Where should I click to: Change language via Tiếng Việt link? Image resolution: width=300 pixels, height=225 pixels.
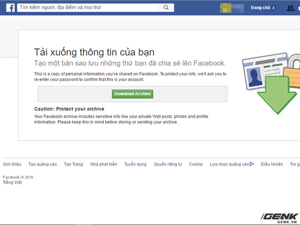pyautogui.click(x=12, y=182)
